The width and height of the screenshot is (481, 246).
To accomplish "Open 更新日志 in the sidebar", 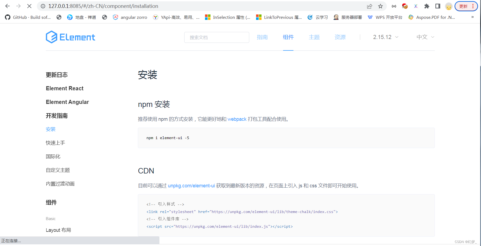I will (57, 75).
